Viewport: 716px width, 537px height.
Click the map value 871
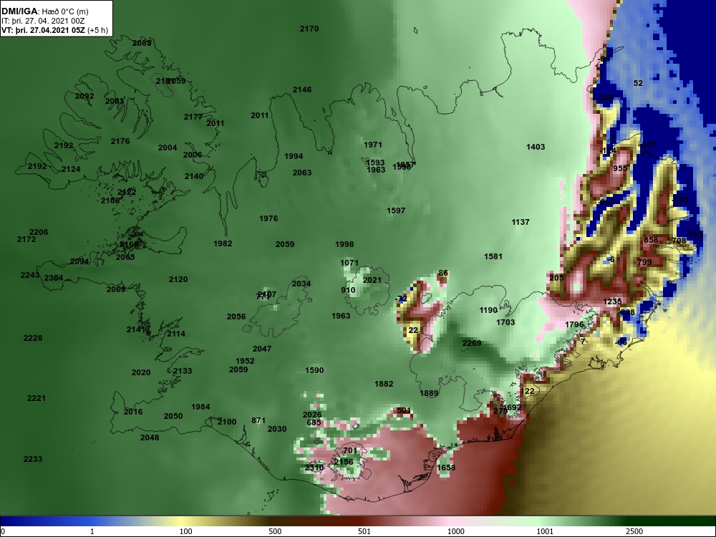click(258, 420)
